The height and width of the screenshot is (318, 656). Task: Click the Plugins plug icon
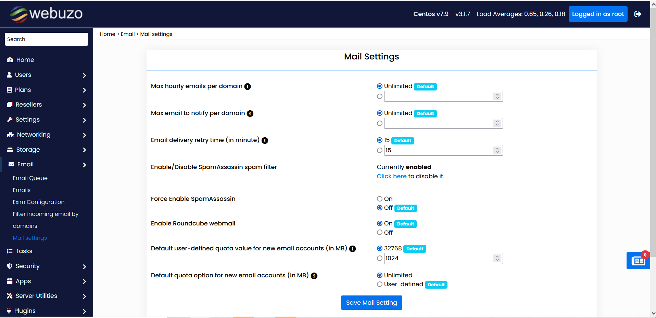[x=9, y=311]
